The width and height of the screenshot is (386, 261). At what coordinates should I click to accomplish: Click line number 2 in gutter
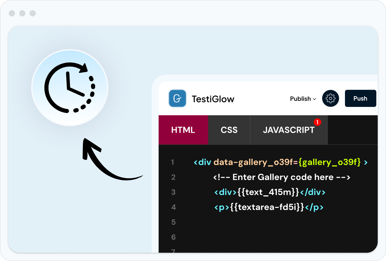(173, 177)
